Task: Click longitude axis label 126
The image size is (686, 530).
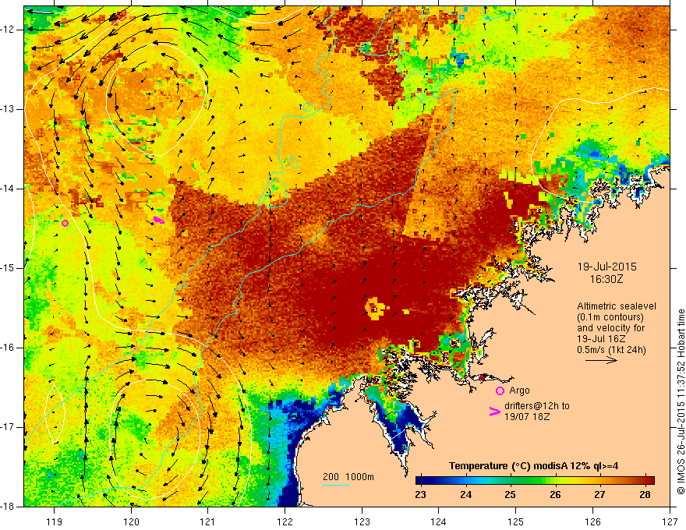Action: (592, 521)
